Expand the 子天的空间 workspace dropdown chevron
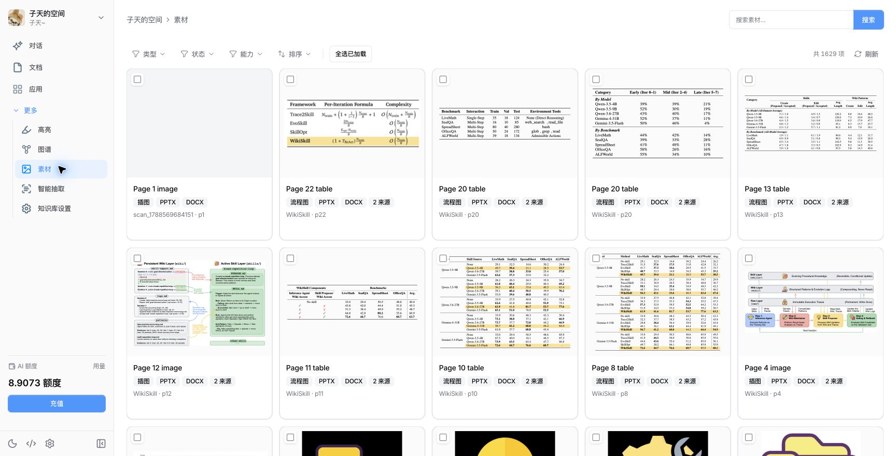This screenshot has height=456, width=896. [x=101, y=18]
